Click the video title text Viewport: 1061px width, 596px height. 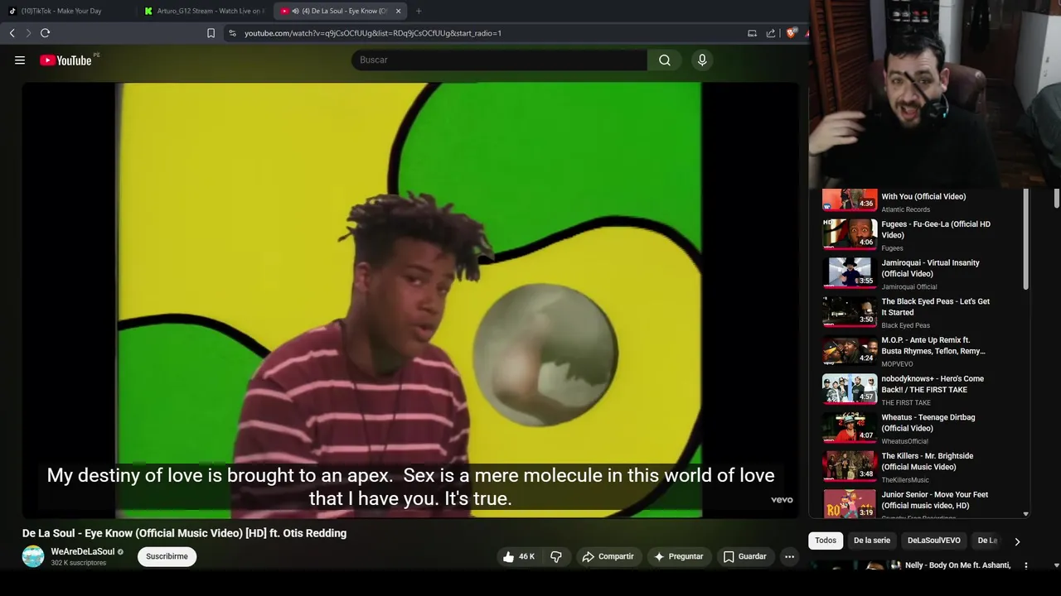pos(184,533)
